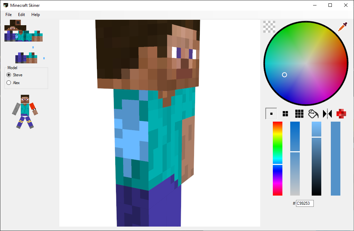The width and height of the screenshot is (354, 231).
Task: Select the red noise brush tool
Action: [341, 114]
